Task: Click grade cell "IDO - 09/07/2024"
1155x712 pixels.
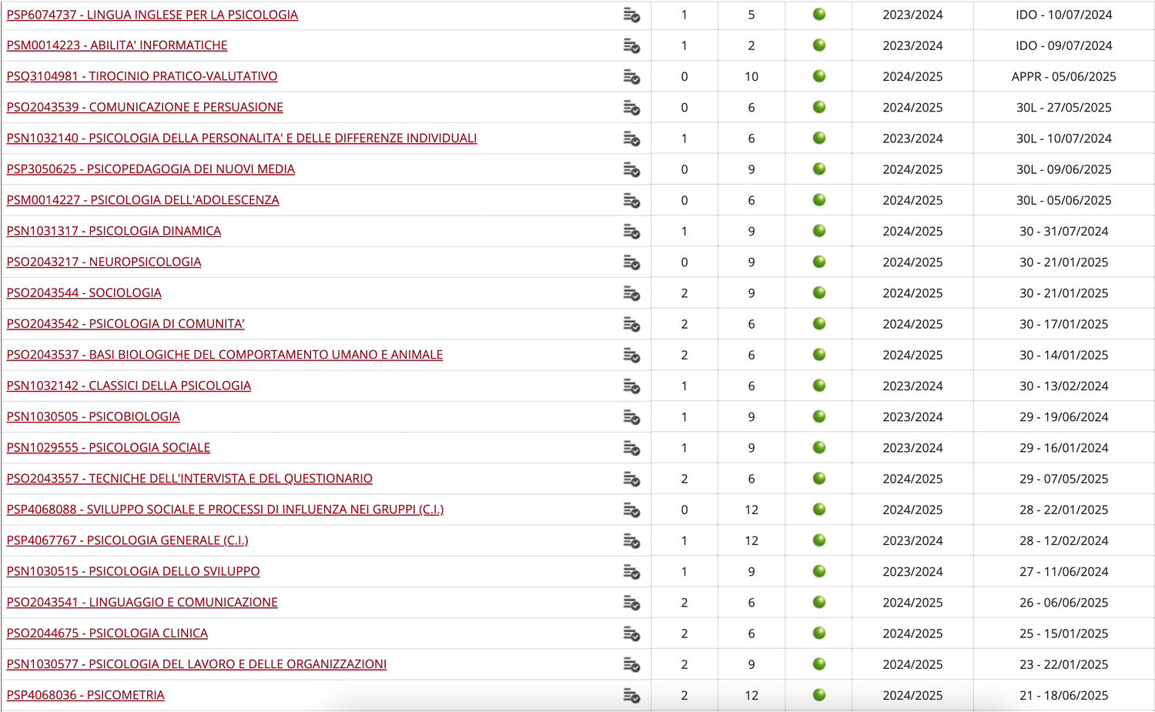Action: pos(1064,46)
